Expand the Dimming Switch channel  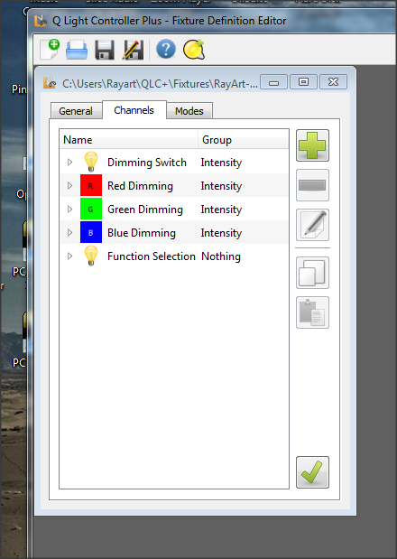69,163
